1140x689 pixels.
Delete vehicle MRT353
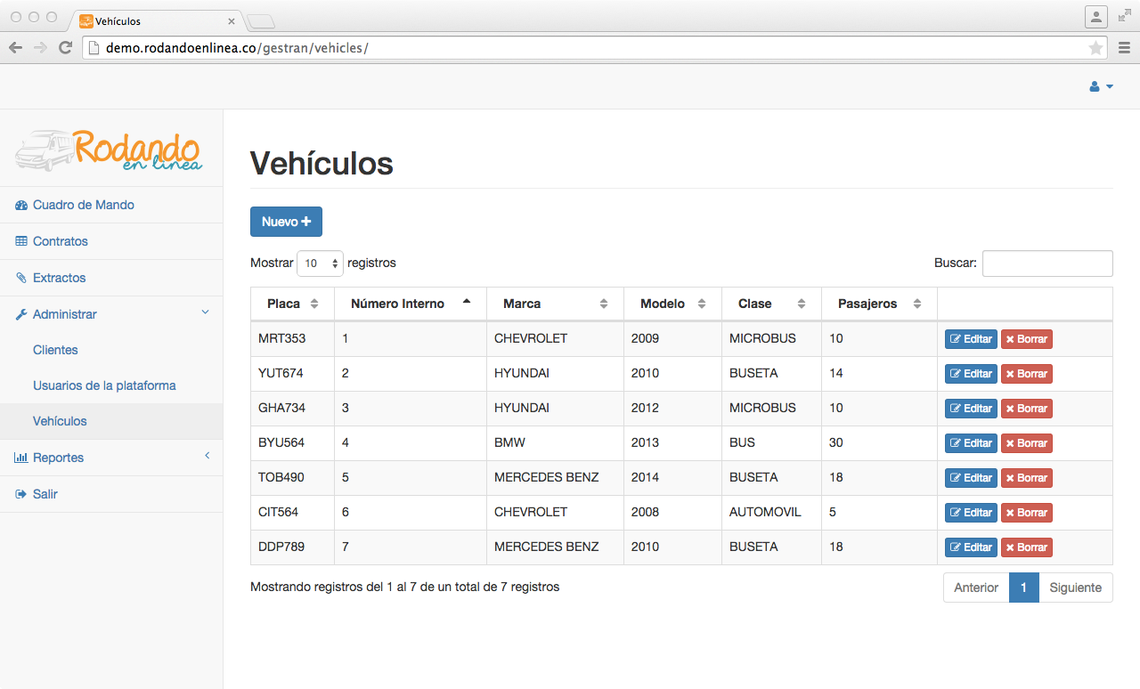click(x=1027, y=339)
